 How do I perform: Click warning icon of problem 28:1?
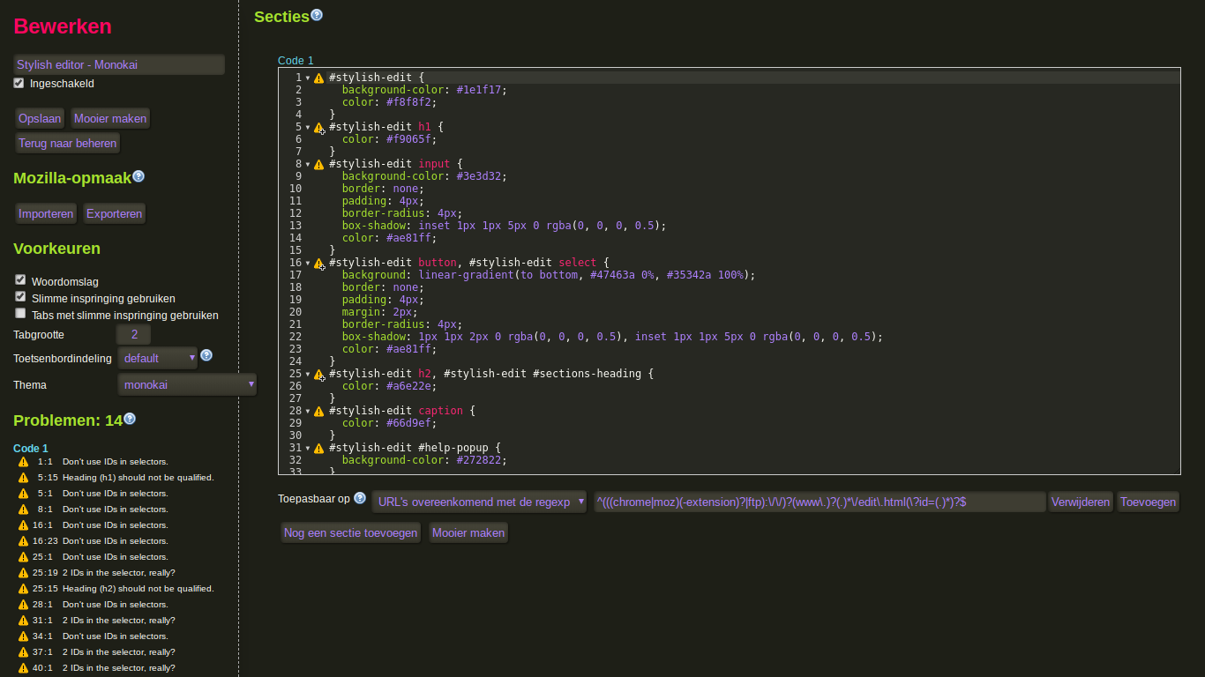pyautogui.click(x=23, y=605)
